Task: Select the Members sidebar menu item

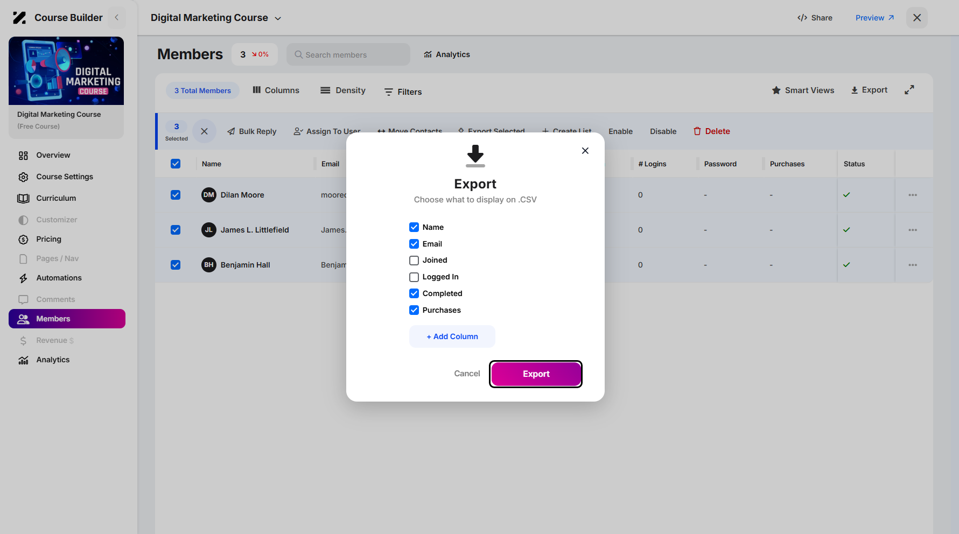Action: pyautogui.click(x=67, y=319)
